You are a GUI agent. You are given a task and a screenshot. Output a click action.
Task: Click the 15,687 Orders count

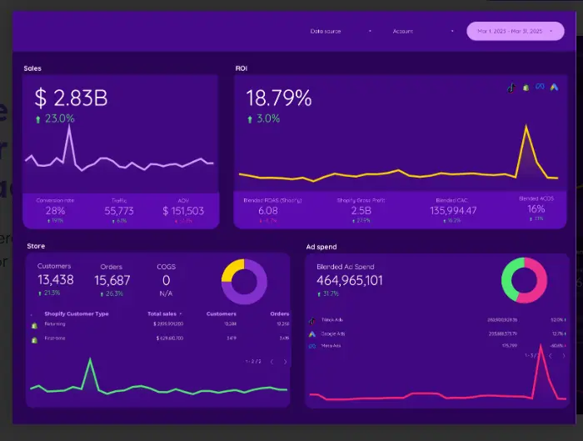(x=112, y=280)
